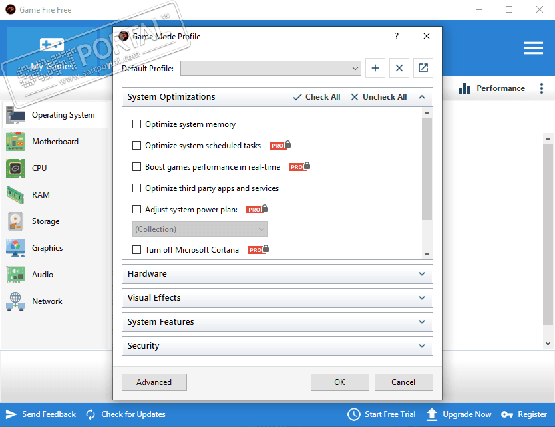Open the My Games tile icon
The height and width of the screenshot is (427, 555).
52,45
